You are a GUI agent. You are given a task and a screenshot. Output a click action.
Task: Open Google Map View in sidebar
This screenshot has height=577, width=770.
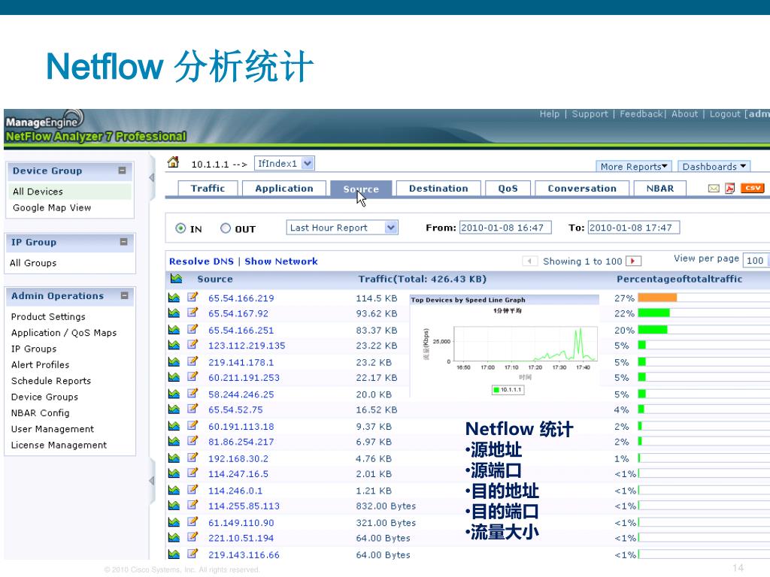52,207
